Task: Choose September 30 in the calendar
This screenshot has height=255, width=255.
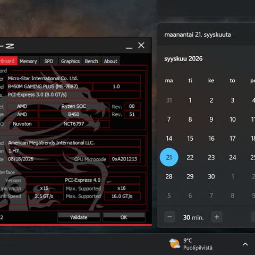Action: pyautogui.click(x=211, y=176)
